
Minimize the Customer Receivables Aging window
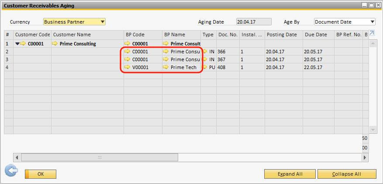click(x=364, y=5)
